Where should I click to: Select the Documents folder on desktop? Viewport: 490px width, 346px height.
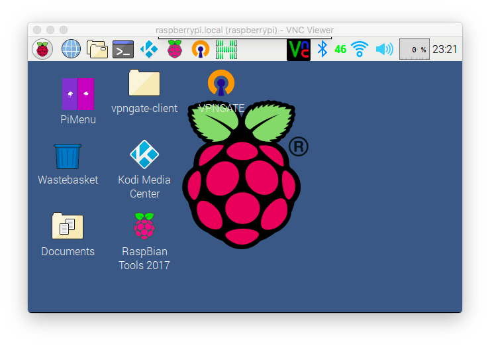[x=68, y=235]
